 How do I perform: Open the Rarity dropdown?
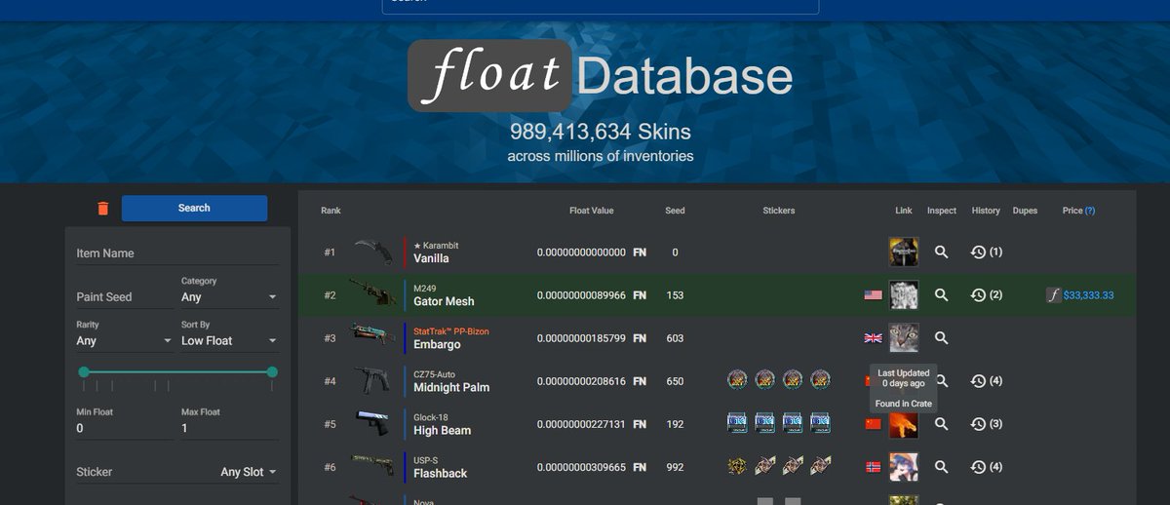point(124,340)
